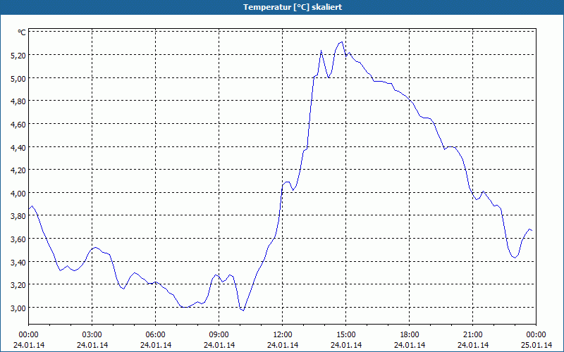This screenshot has width=564, height=352.
Task: Click the 15:00 time axis label
Action: click(x=346, y=335)
